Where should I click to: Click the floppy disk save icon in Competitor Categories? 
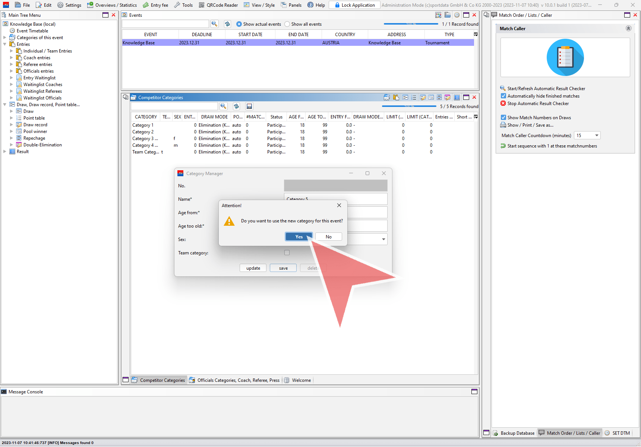pyautogui.click(x=249, y=106)
